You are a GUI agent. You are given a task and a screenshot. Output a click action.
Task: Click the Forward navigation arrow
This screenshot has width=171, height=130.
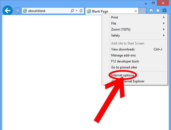click(x=17, y=11)
